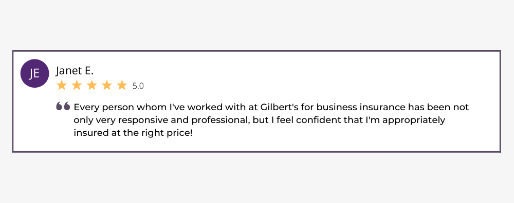
Task: Open reviewer name Janet E.
Action: click(75, 71)
